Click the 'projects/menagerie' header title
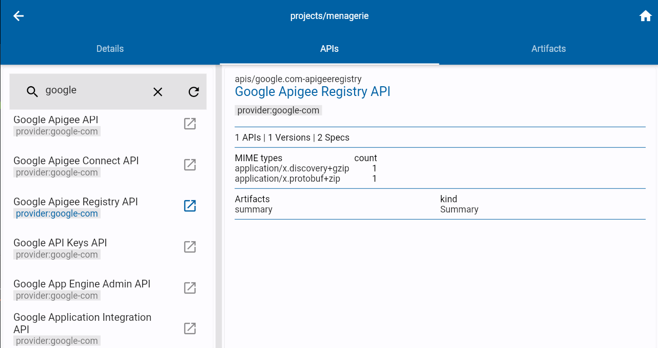 coord(329,16)
